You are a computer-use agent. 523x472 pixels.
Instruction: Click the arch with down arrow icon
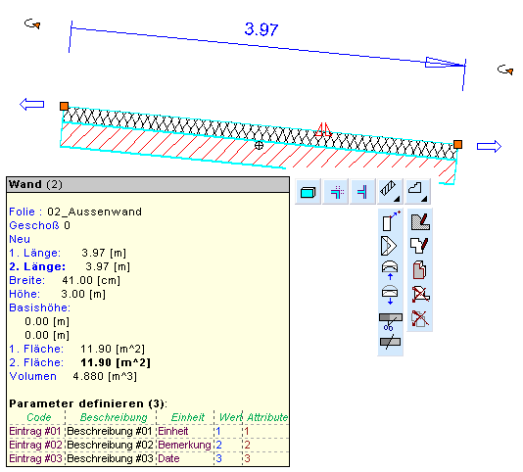(x=390, y=295)
